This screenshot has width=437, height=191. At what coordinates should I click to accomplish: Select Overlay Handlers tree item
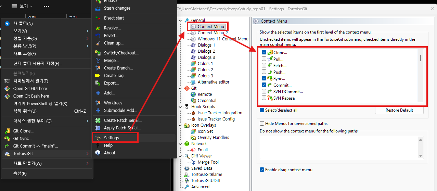[x=213, y=138]
